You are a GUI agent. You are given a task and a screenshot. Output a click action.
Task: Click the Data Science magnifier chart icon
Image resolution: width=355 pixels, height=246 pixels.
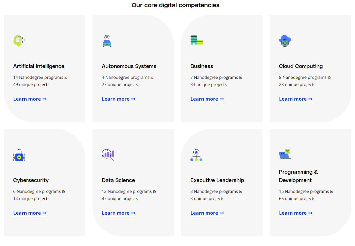(108, 155)
